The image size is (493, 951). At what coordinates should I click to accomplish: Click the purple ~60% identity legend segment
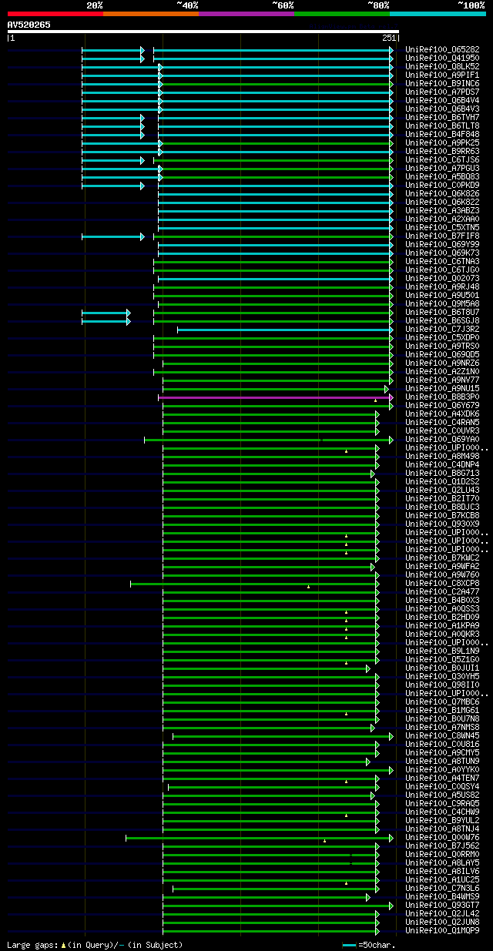tap(246, 14)
